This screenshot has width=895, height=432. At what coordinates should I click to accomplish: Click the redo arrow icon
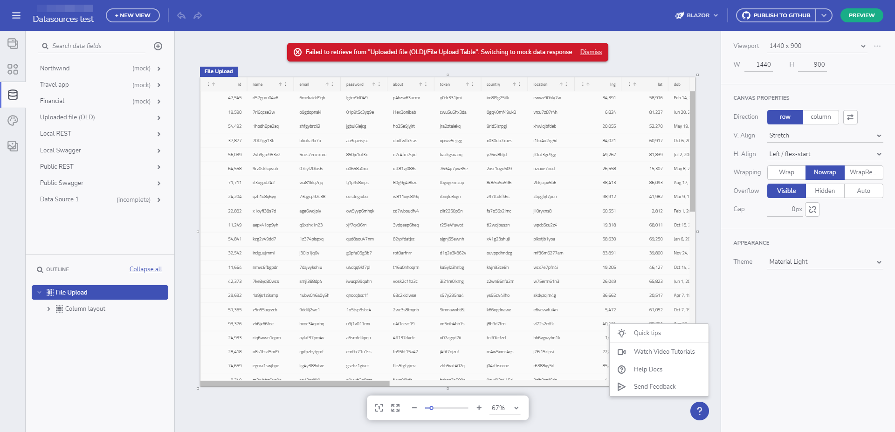(198, 15)
